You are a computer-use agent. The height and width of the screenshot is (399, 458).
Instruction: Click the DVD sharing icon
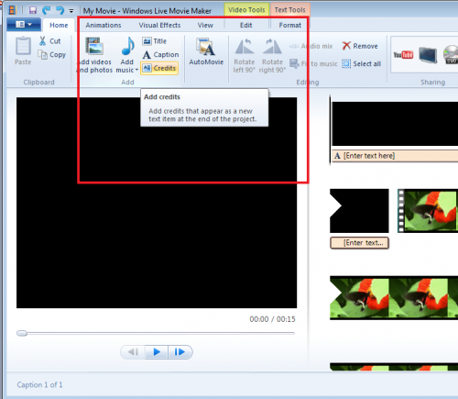tap(451, 54)
